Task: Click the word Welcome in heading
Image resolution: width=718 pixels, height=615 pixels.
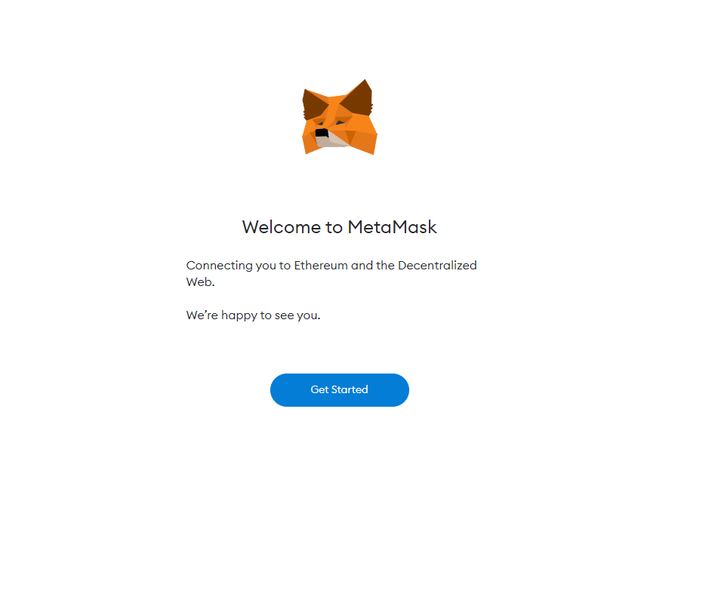Action: click(x=282, y=227)
